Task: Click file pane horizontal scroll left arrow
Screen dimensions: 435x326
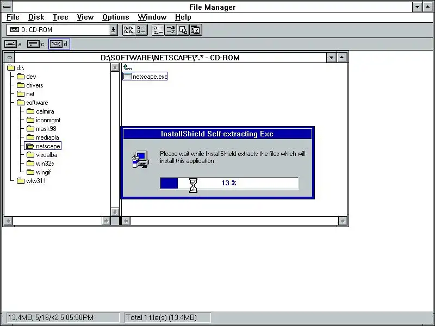Action: click(x=126, y=221)
